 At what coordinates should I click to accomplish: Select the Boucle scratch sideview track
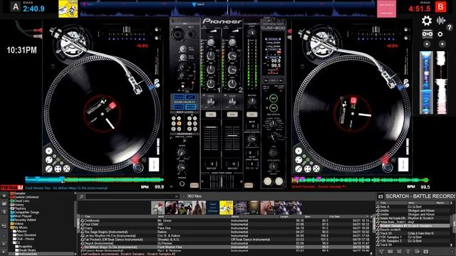(413, 230)
